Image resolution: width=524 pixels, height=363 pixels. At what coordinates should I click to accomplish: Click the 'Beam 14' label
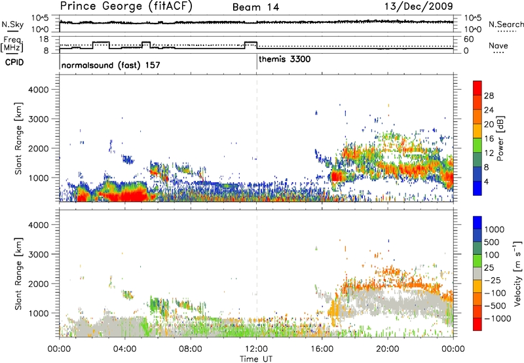click(255, 7)
